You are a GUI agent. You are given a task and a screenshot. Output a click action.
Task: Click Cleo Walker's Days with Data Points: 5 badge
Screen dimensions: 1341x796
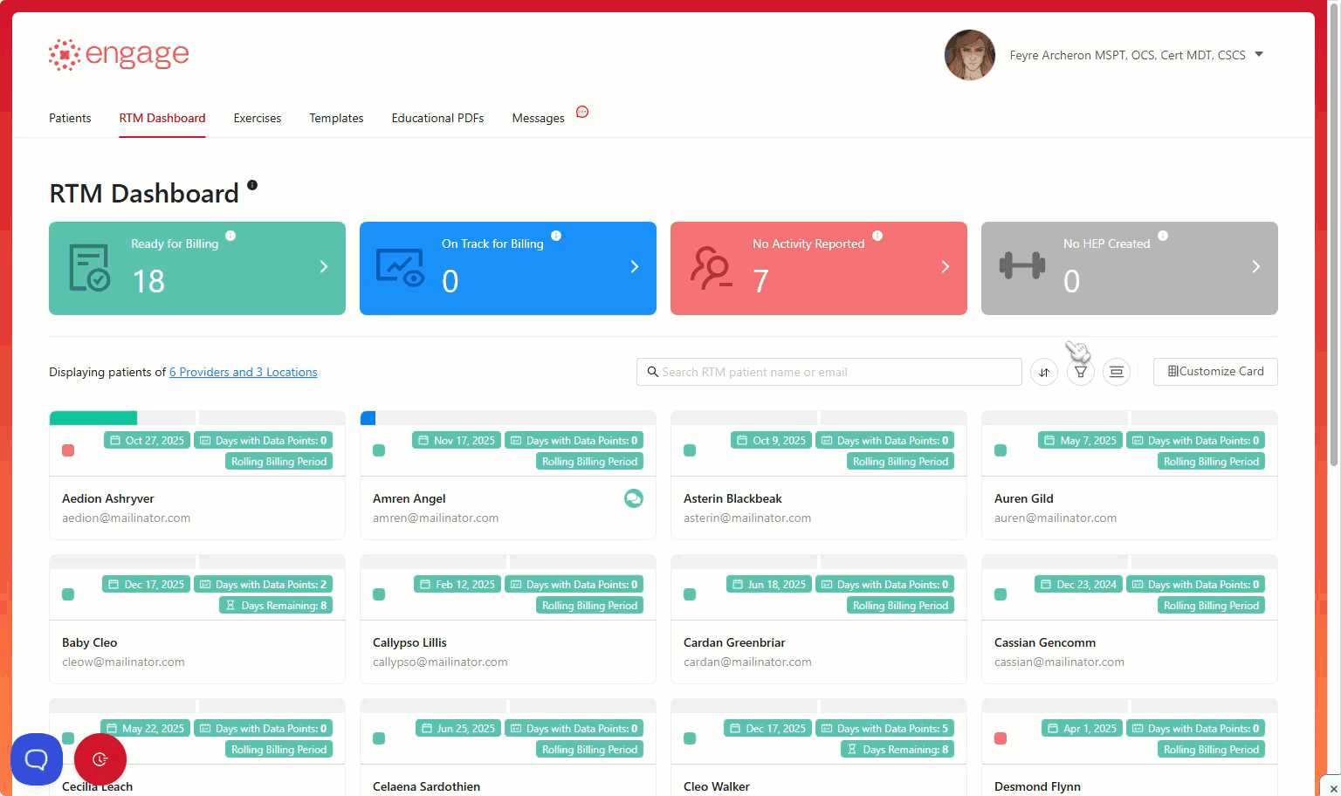[885, 728]
